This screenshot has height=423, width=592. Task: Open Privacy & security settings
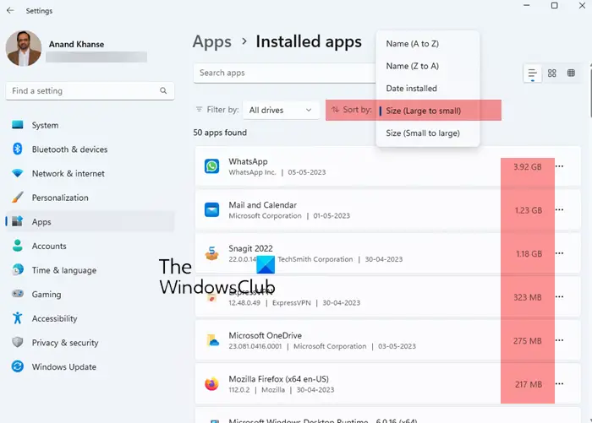coord(90,342)
